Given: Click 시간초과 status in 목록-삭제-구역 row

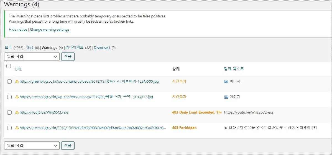Looking at the screenshot, I should point(179,97).
